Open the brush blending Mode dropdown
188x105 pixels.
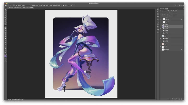pos(26,5)
